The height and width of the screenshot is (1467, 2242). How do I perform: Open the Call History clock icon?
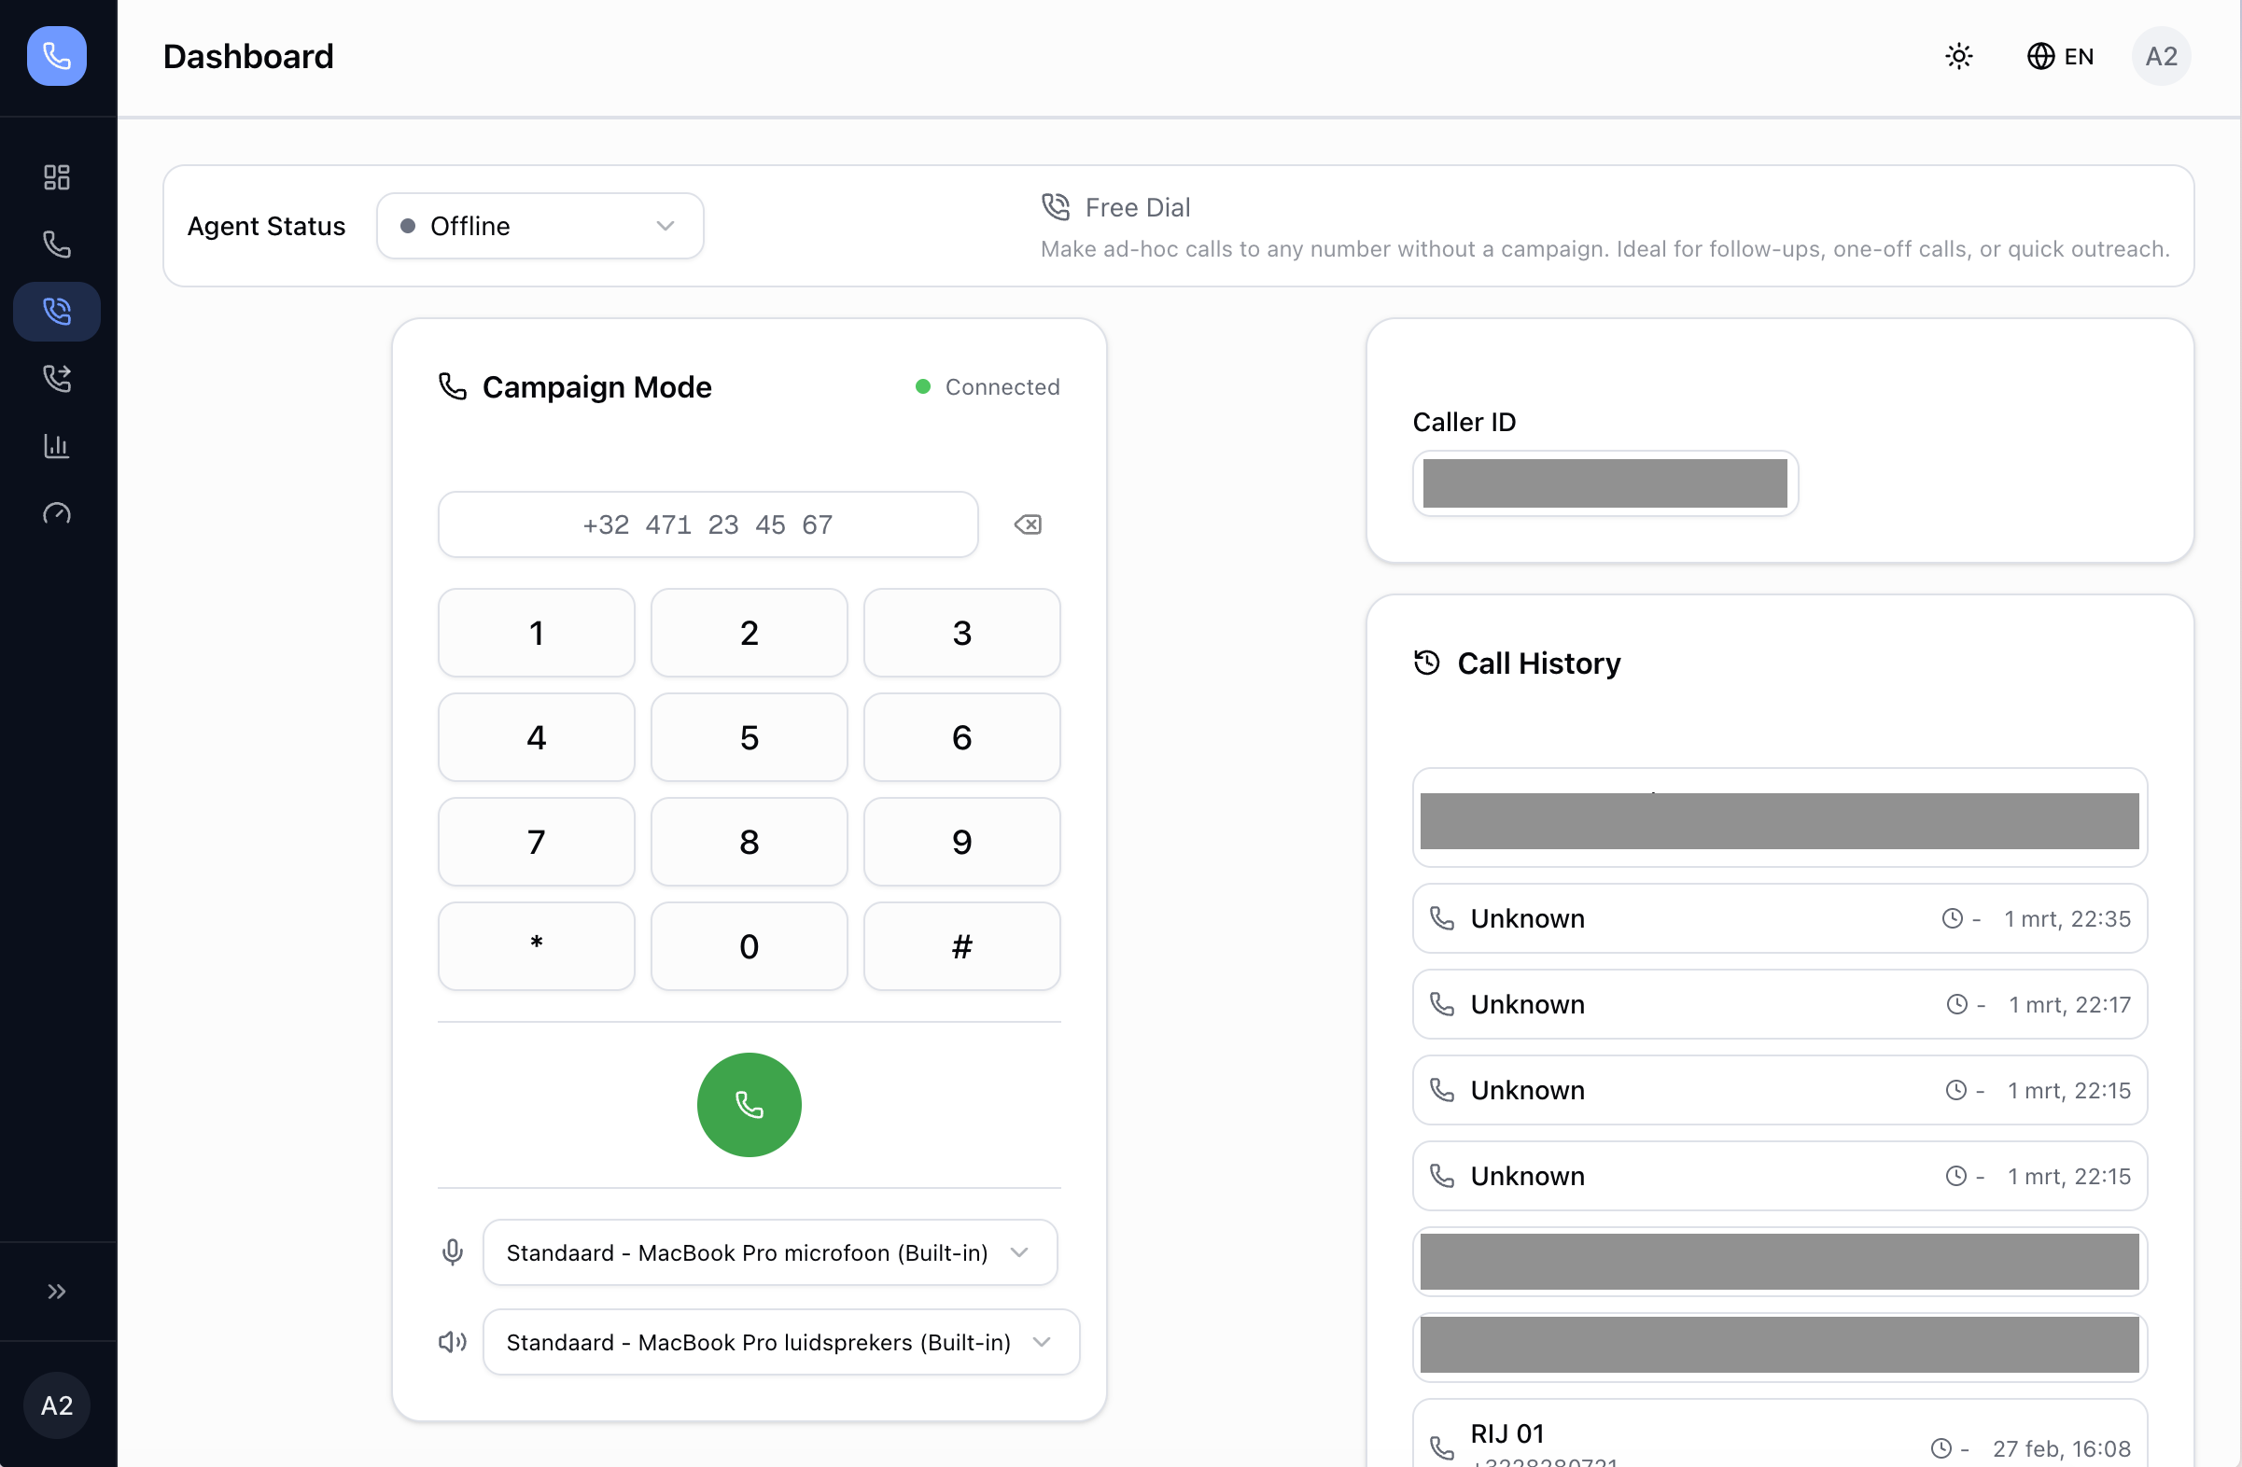(1425, 662)
